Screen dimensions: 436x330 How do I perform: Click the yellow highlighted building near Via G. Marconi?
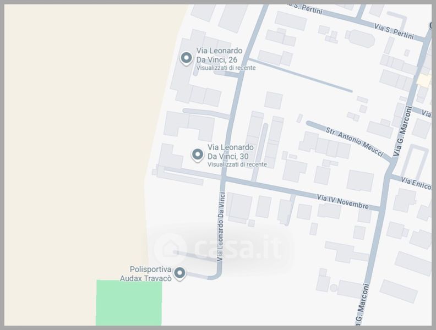(424, 80)
